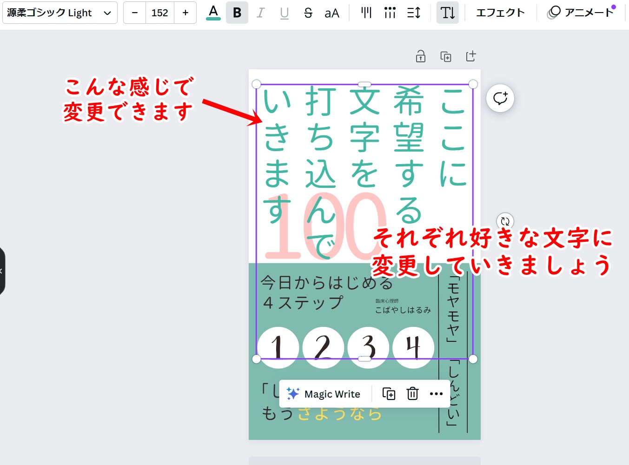Toggle underline formatting
Viewport: 629px width, 465px height.
(285, 13)
